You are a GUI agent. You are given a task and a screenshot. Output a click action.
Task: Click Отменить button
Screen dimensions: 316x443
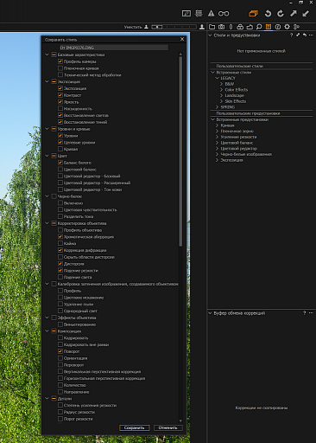pos(167,427)
